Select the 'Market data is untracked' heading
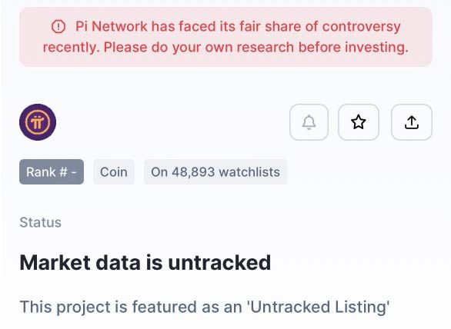The width and height of the screenshot is (451, 329). [x=145, y=263]
